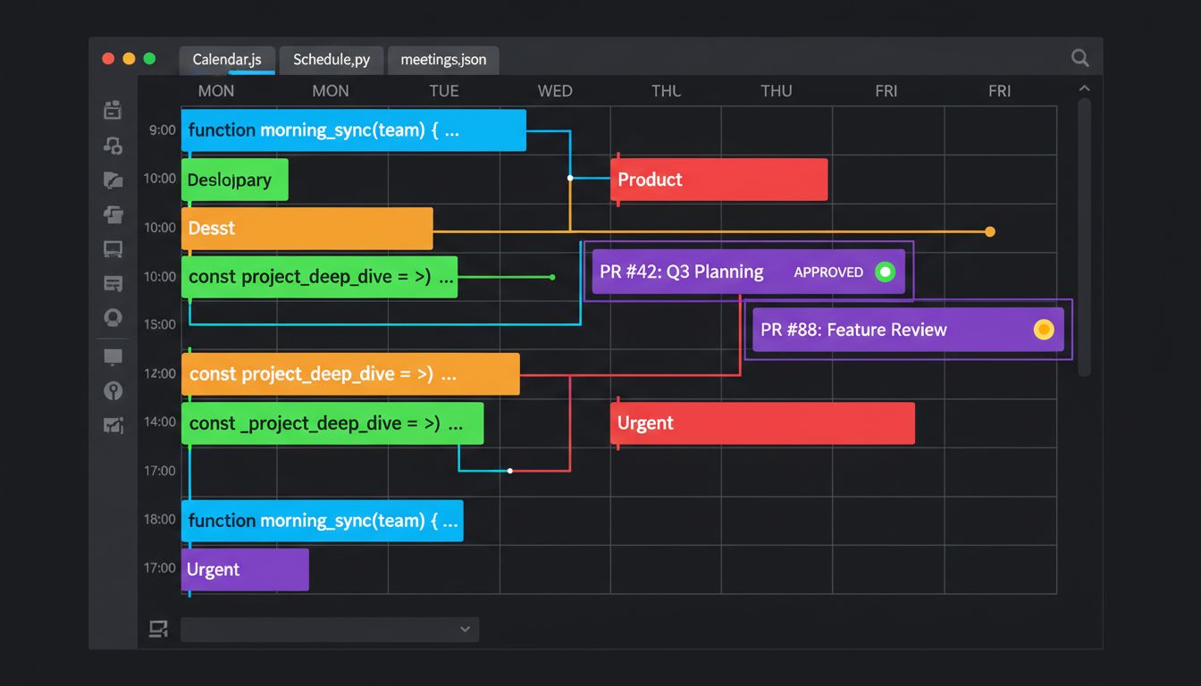The image size is (1201, 686).
Task: Switch to the Schedule.py tab
Action: pos(332,59)
